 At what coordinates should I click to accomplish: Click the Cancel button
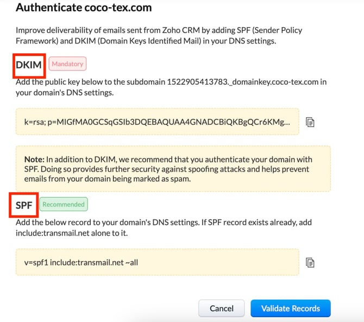(x=222, y=308)
